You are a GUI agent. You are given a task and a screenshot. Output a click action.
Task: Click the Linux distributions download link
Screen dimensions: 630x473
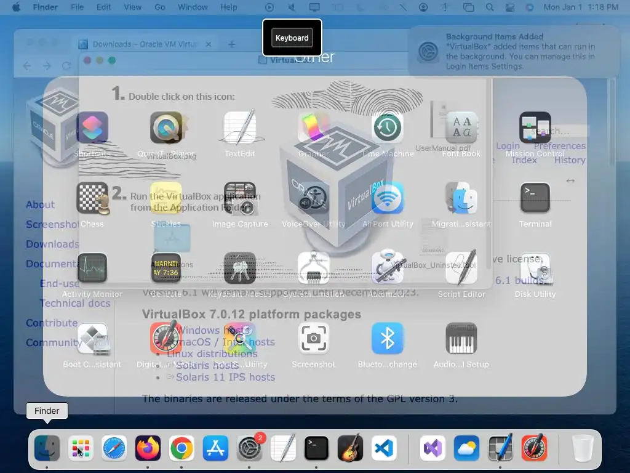(212, 354)
